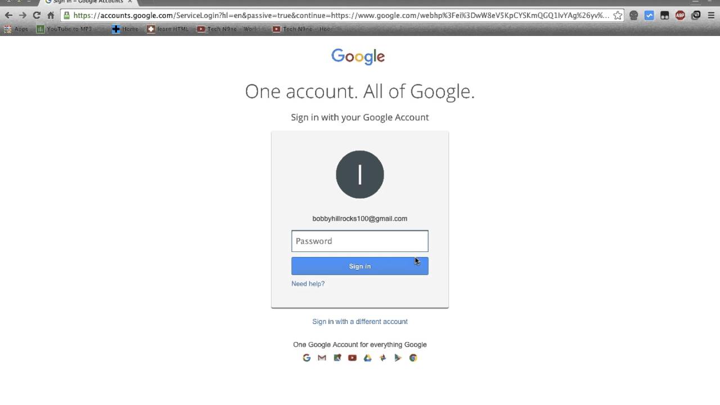Select the Sign in – Google Accounts tab
This screenshot has width=720, height=405.
pyautogui.click(x=88, y=2)
